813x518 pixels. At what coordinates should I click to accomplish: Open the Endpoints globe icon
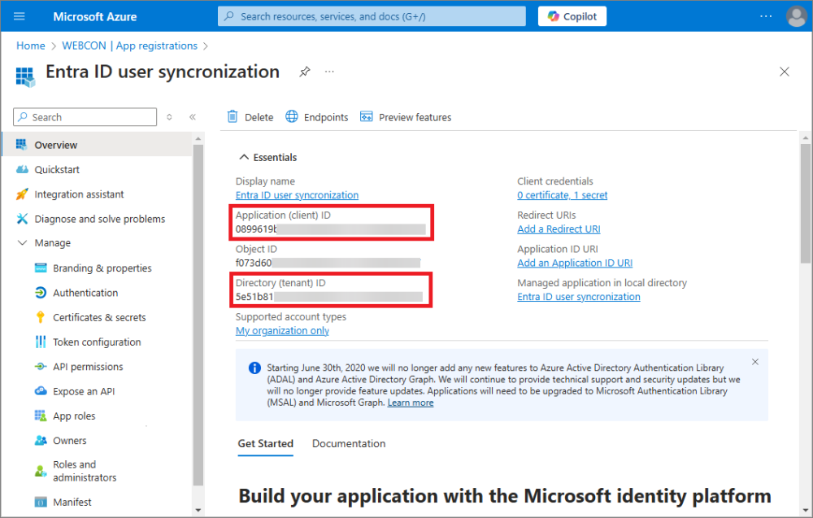[292, 117]
